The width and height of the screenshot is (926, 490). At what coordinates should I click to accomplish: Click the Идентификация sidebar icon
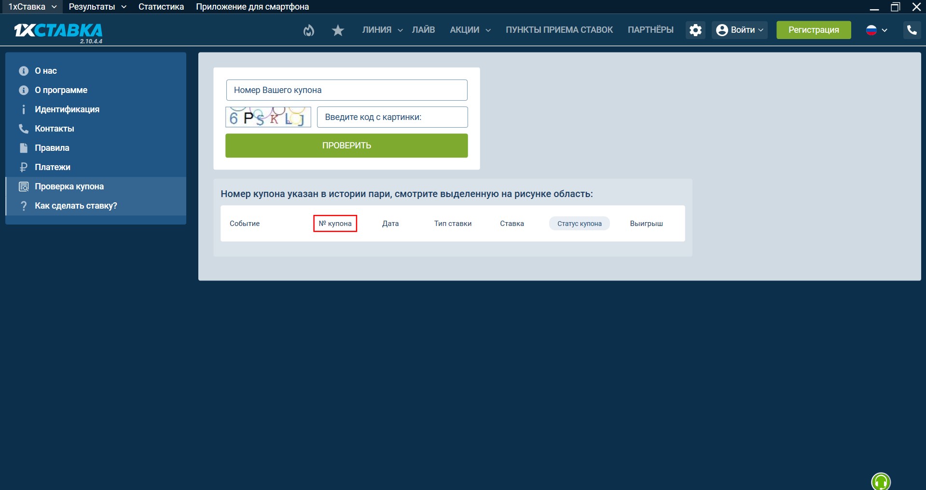click(x=24, y=109)
